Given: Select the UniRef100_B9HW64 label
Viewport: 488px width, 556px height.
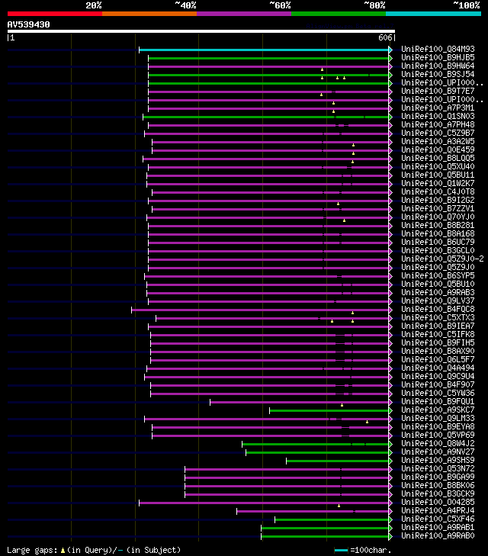Looking at the screenshot, I should click(438, 66).
